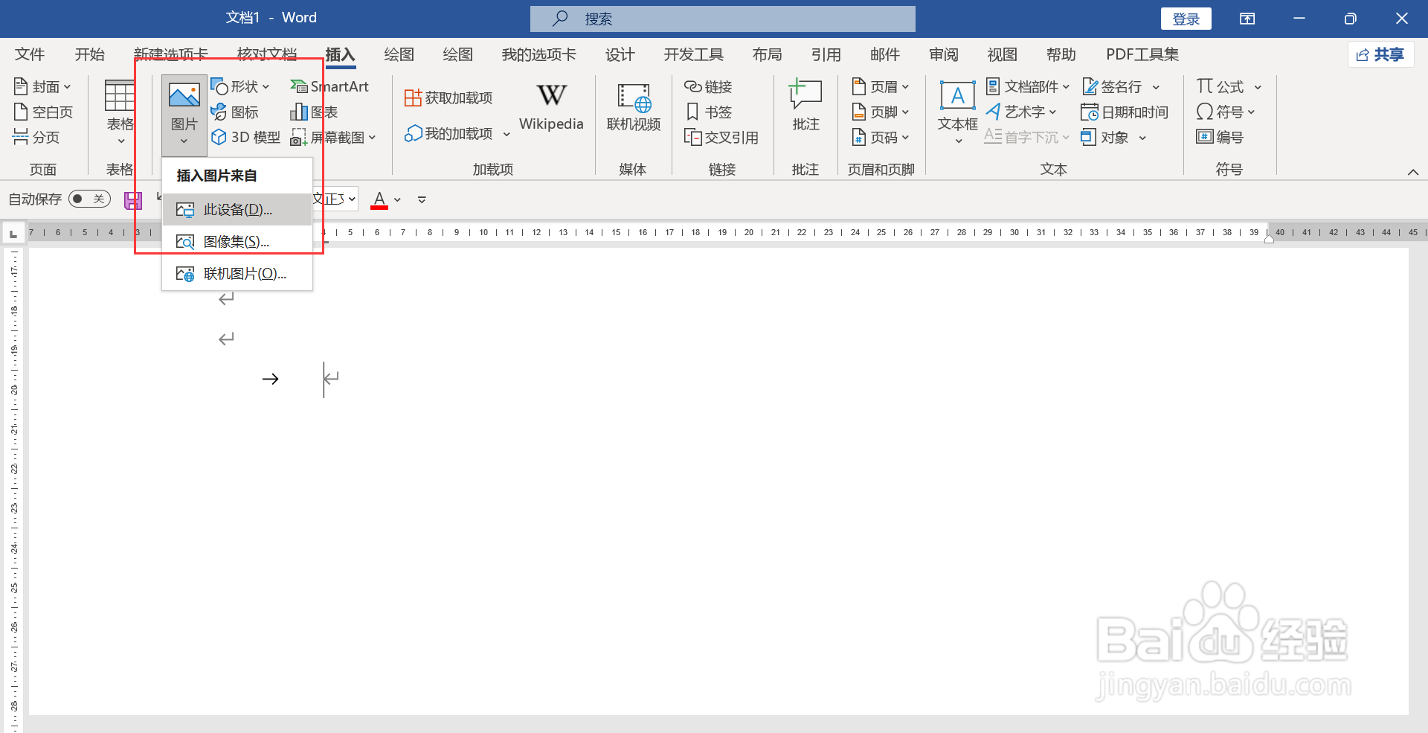The image size is (1428, 733).
Task: Insert a hyperlink (链接)
Action: (708, 87)
